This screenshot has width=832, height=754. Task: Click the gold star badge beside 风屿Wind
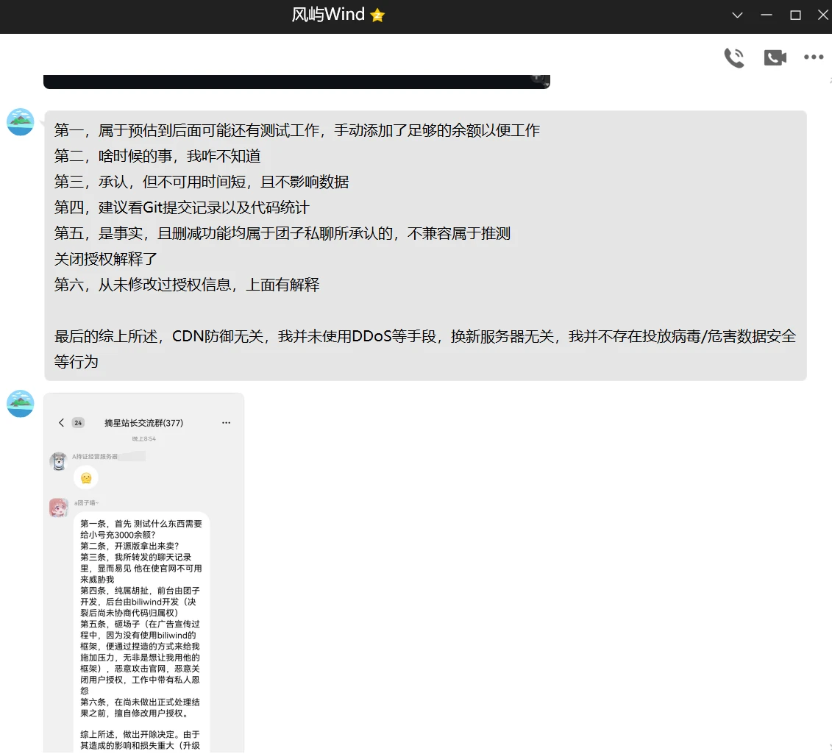pyautogui.click(x=377, y=15)
